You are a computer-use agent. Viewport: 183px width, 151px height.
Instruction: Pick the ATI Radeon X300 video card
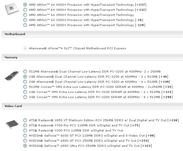coord(25,131)
